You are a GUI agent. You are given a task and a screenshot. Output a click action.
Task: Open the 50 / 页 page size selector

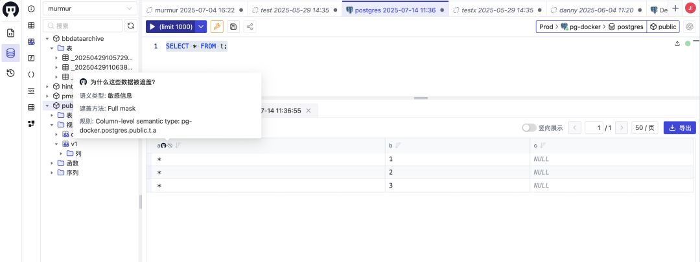pyautogui.click(x=645, y=128)
